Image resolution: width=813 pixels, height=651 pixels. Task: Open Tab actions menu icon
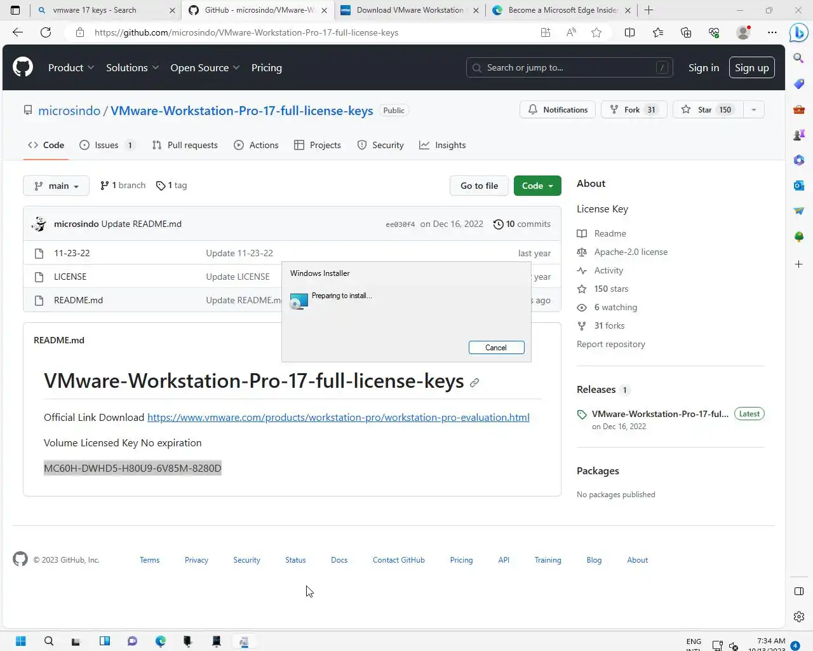15,10
